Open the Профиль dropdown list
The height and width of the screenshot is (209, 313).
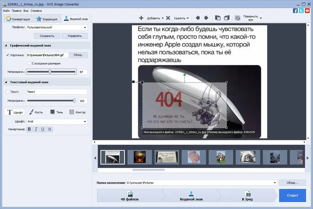coord(57,27)
